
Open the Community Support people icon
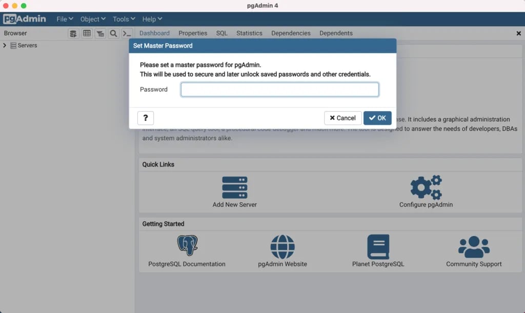[x=474, y=247]
